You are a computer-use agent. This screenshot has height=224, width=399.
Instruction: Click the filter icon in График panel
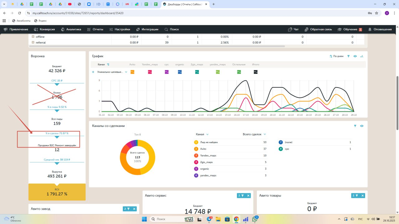point(349,56)
